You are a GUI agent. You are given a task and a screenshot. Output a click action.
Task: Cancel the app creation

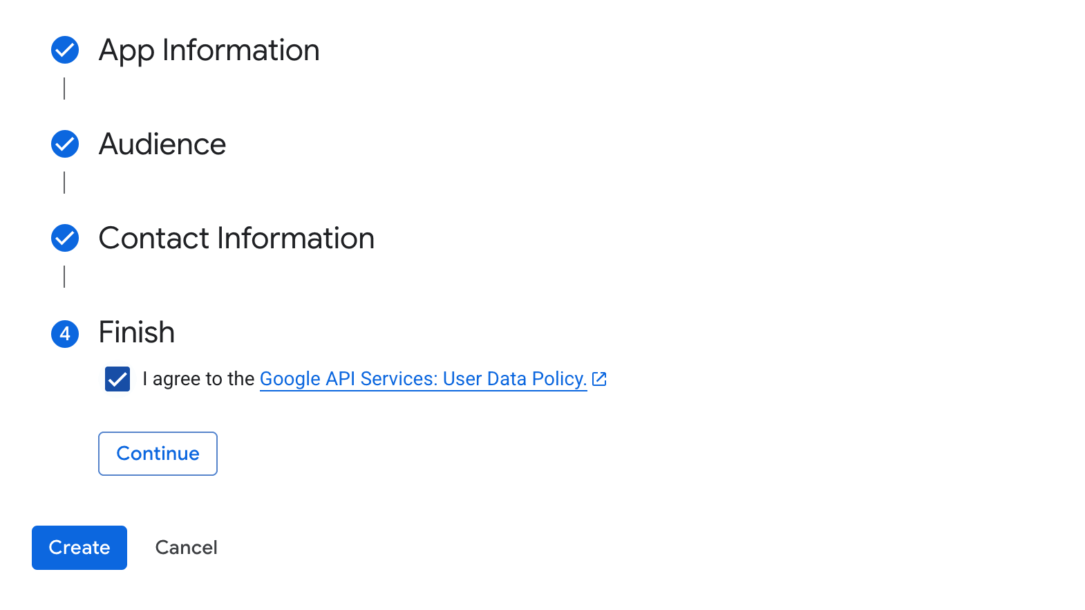click(x=186, y=548)
